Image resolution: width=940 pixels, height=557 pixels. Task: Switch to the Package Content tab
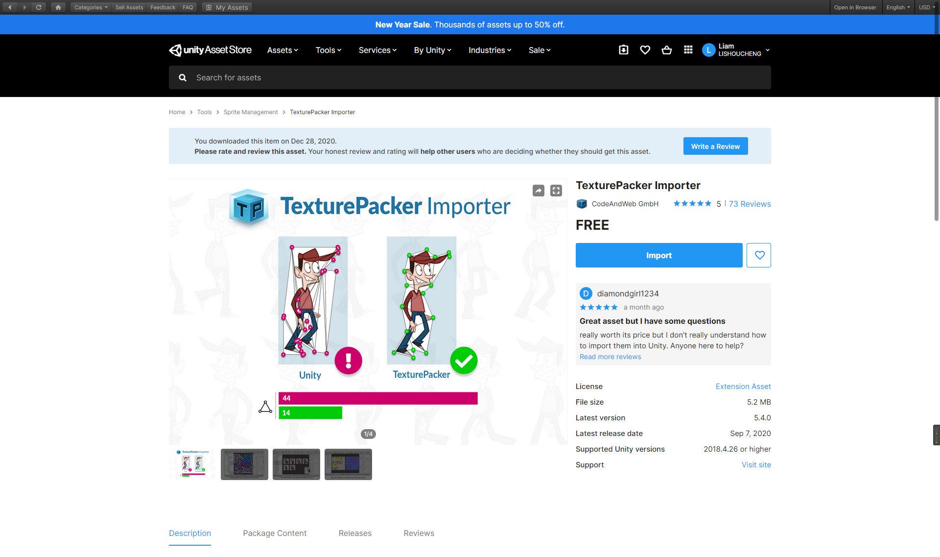tap(275, 533)
